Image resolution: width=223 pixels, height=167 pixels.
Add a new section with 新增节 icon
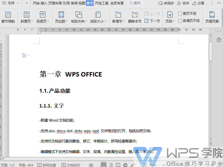(x=118, y=15)
